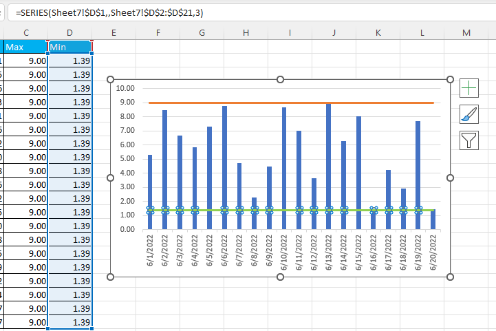496x331 pixels.
Task: Click the 0.00 value axis label
Action: pyautogui.click(x=127, y=229)
